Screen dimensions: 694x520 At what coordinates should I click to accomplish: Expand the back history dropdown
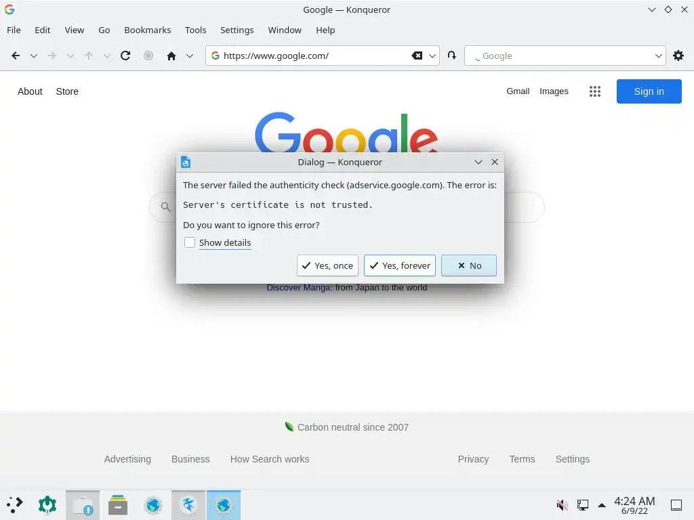pos(34,56)
